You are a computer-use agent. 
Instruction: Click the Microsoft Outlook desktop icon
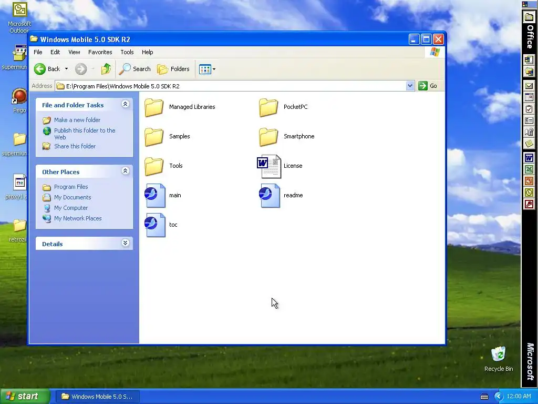pyautogui.click(x=19, y=9)
